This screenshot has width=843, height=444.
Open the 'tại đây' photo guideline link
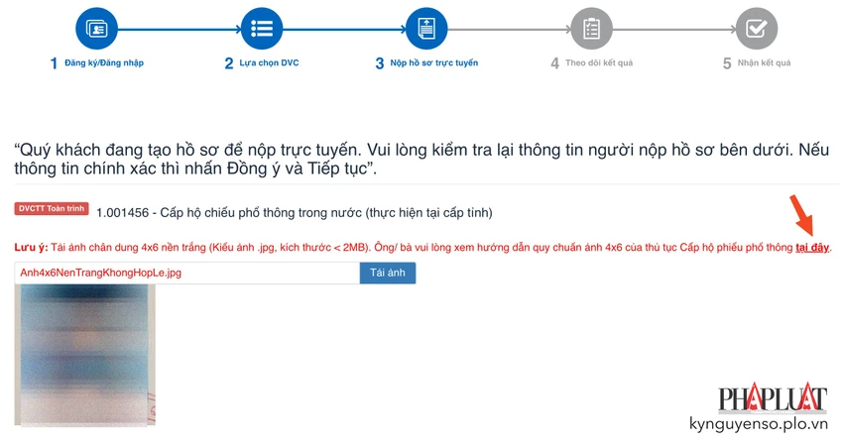812,247
